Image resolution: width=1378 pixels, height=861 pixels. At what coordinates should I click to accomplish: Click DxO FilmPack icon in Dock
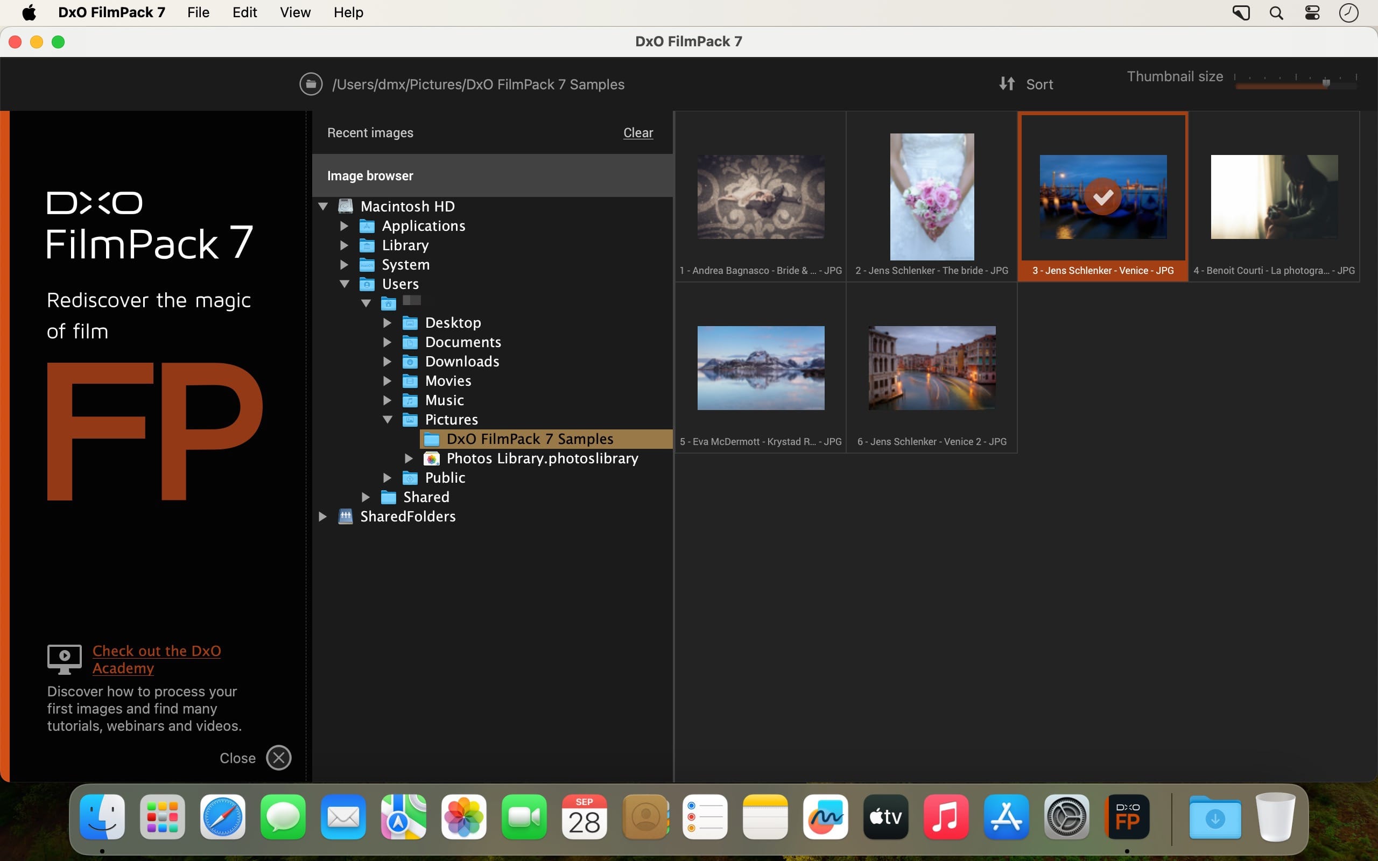coord(1127,817)
